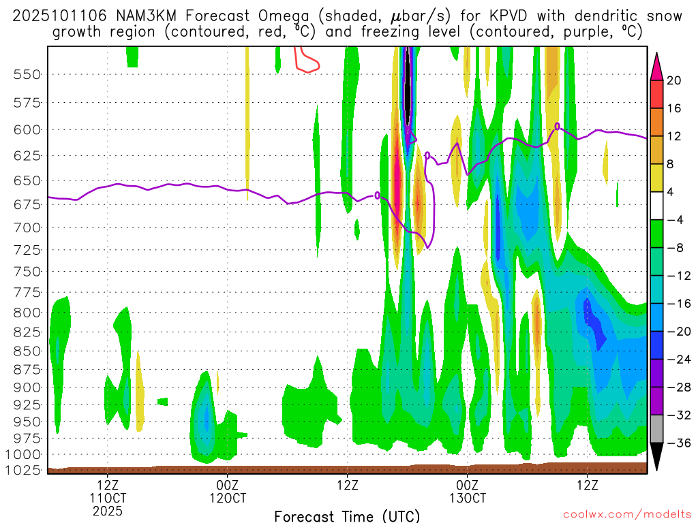Click the '00Z' label above 12OCT
This screenshot has height=523, width=698.
(x=228, y=485)
